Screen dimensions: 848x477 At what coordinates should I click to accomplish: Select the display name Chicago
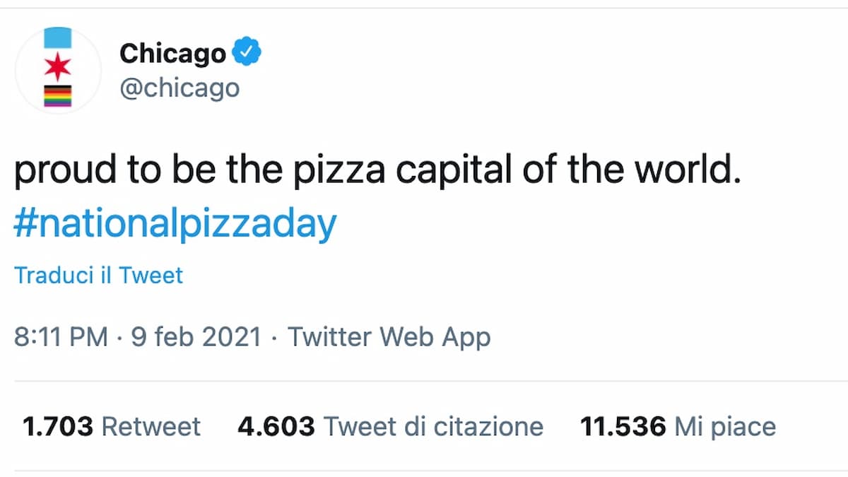172,52
